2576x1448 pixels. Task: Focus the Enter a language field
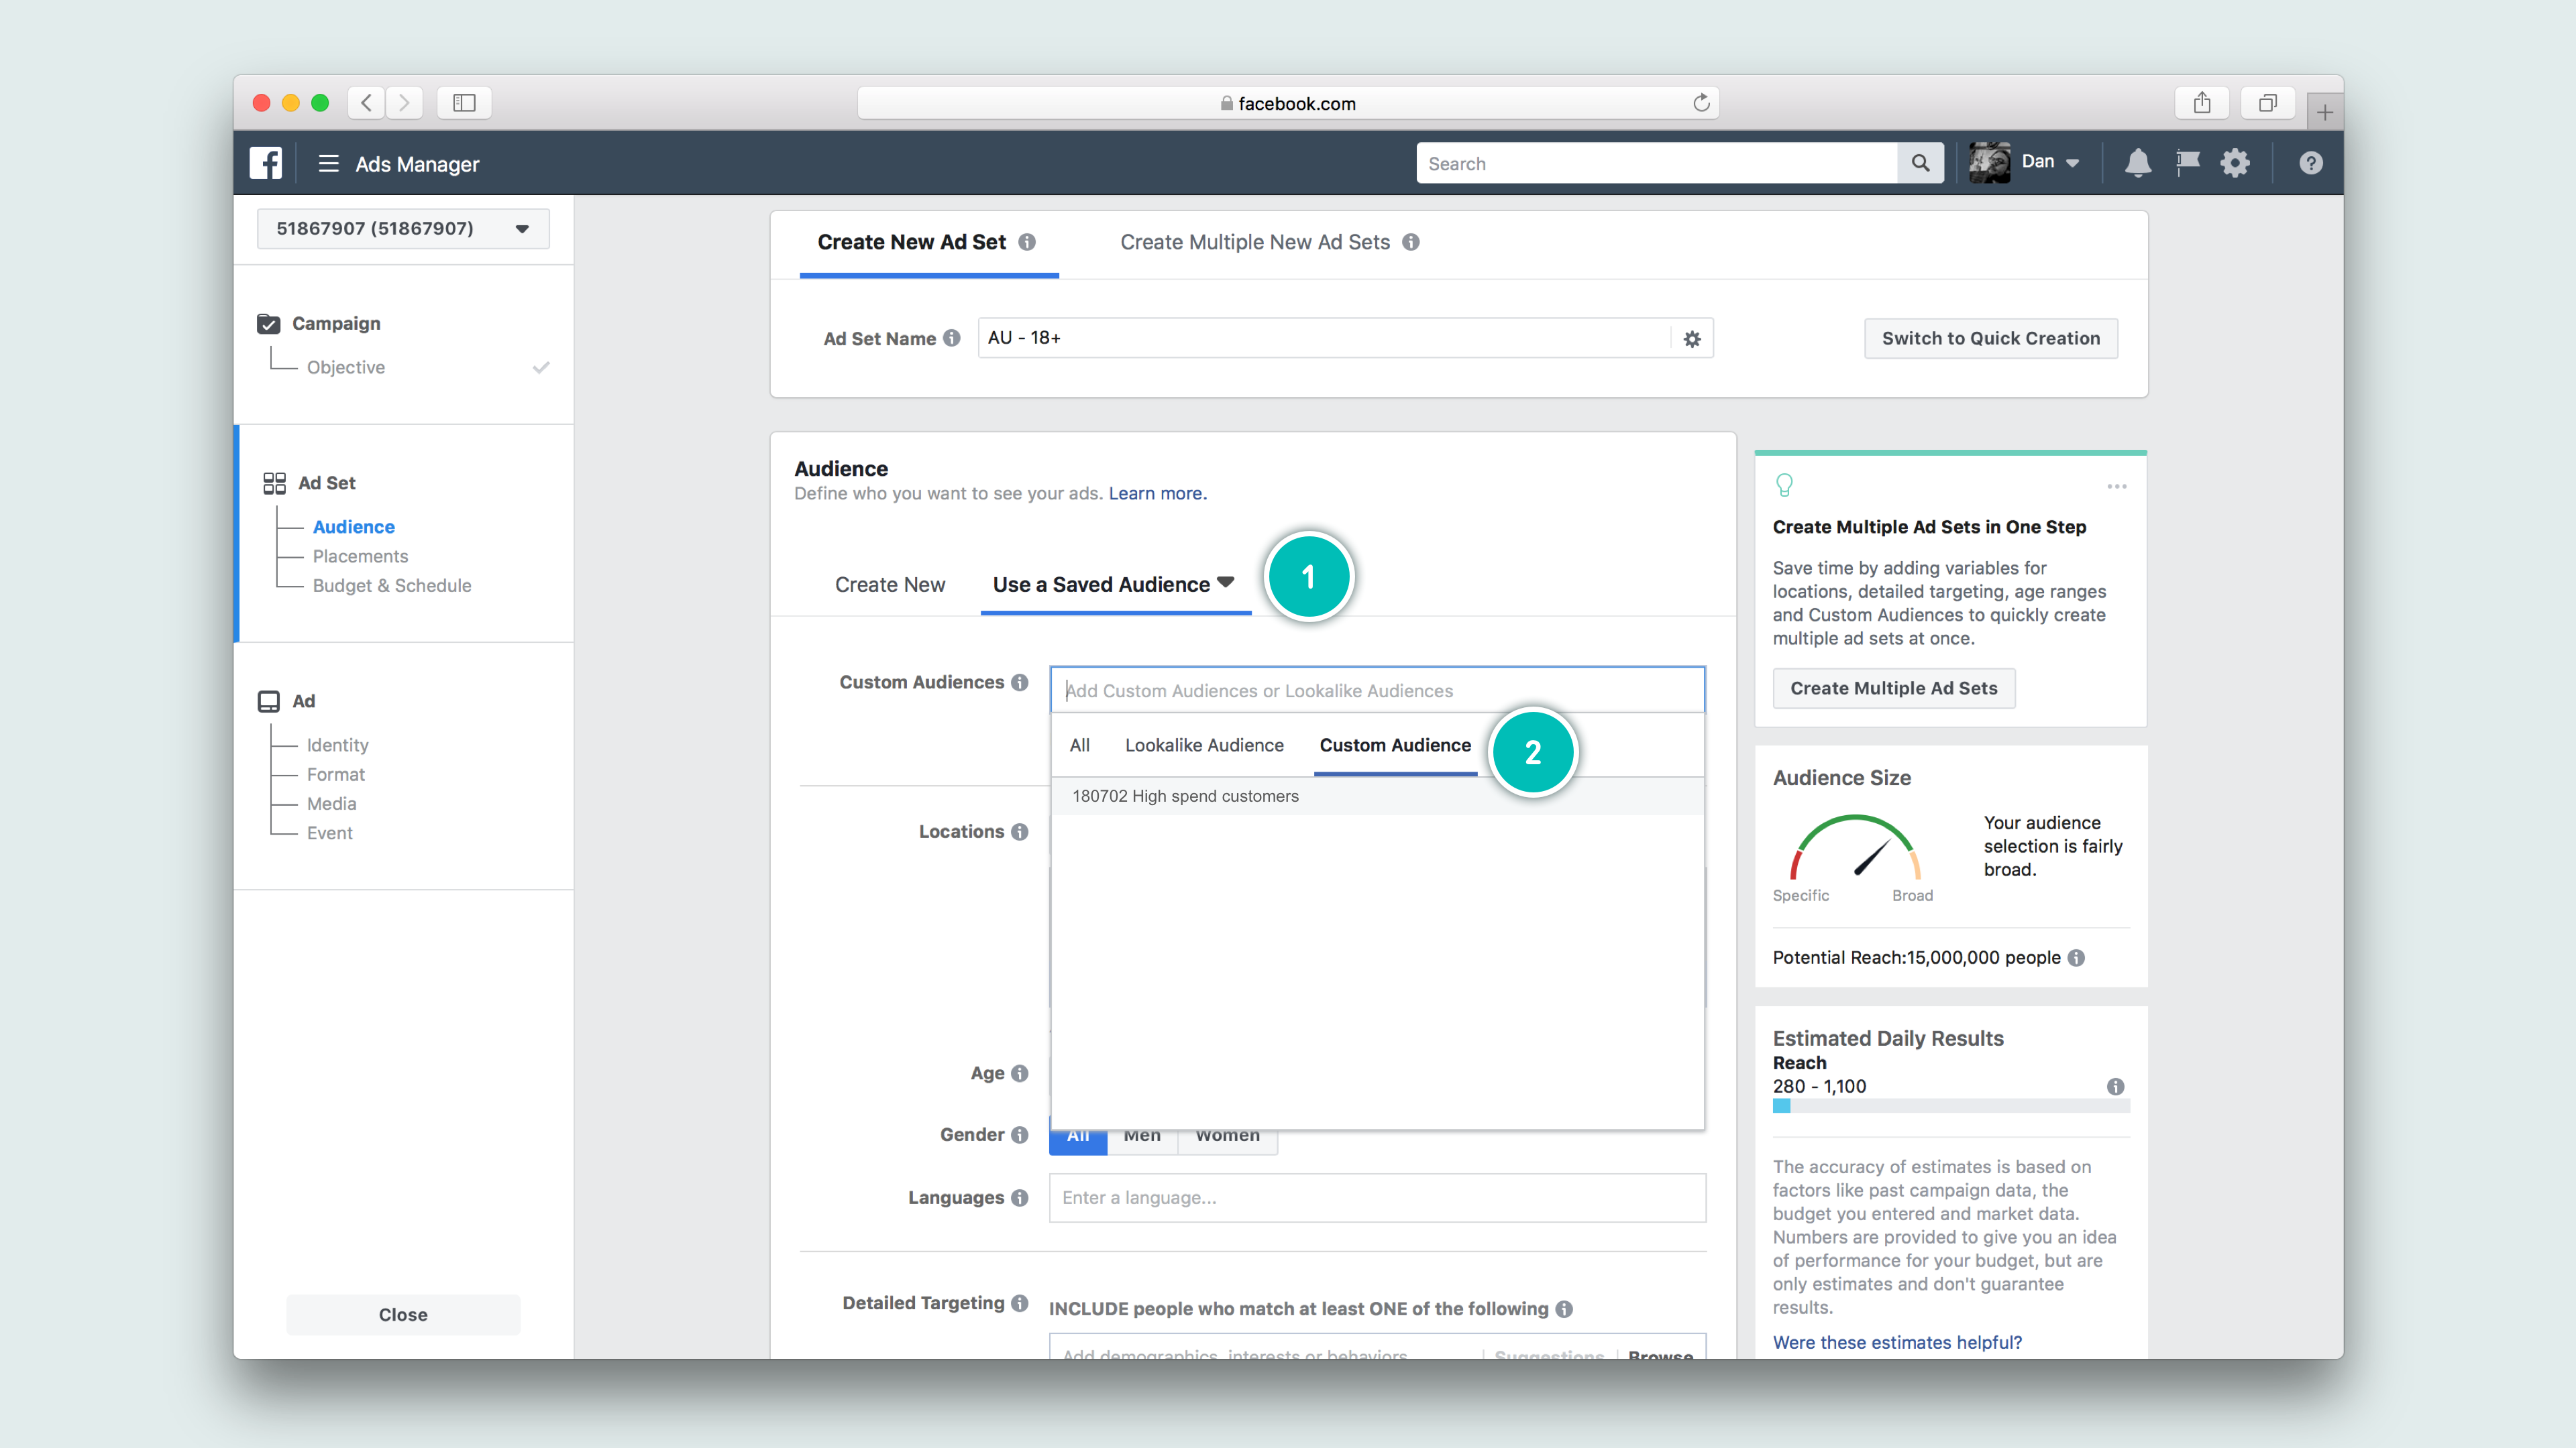1377,1197
